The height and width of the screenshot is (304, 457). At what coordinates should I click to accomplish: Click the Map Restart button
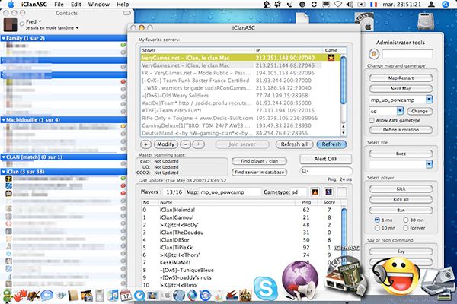tap(401, 78)
